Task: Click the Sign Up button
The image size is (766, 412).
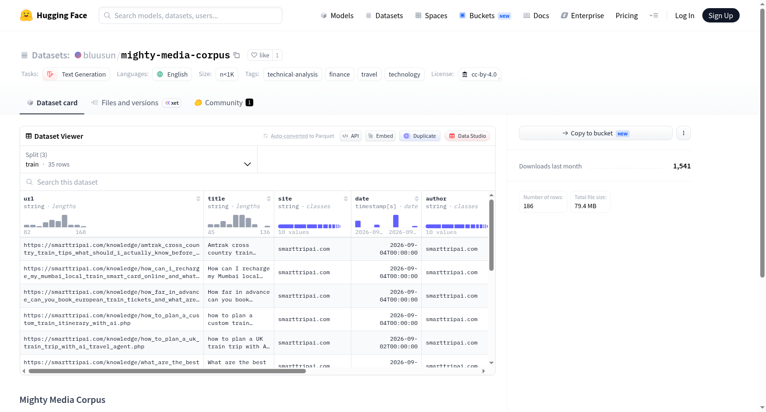Action: 721,15
